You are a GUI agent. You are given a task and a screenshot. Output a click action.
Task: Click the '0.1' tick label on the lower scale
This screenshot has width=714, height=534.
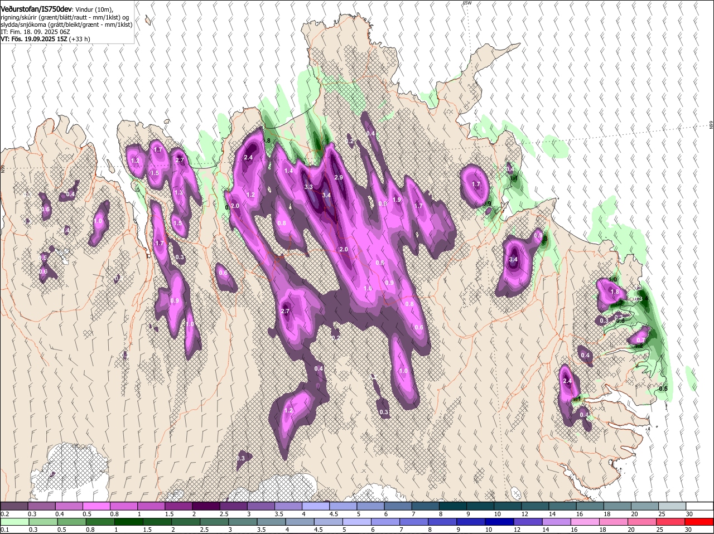[x=4, y=530]
